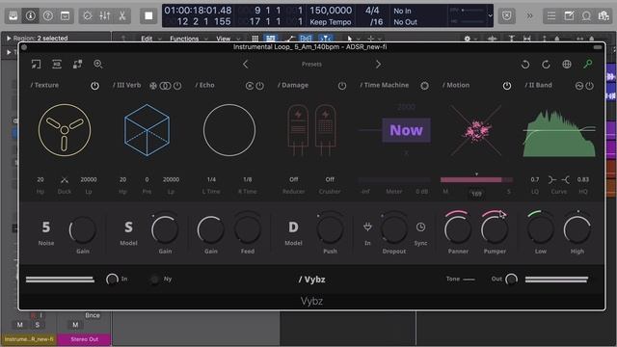The image size is (617, 347).
Task: Click the III Verb freeze snowflake icon
Action: click(x=153, y=86)
